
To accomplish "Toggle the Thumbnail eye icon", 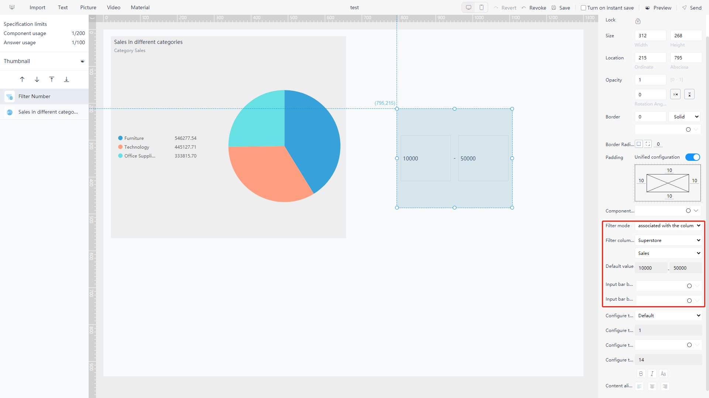I will [82, 61].
